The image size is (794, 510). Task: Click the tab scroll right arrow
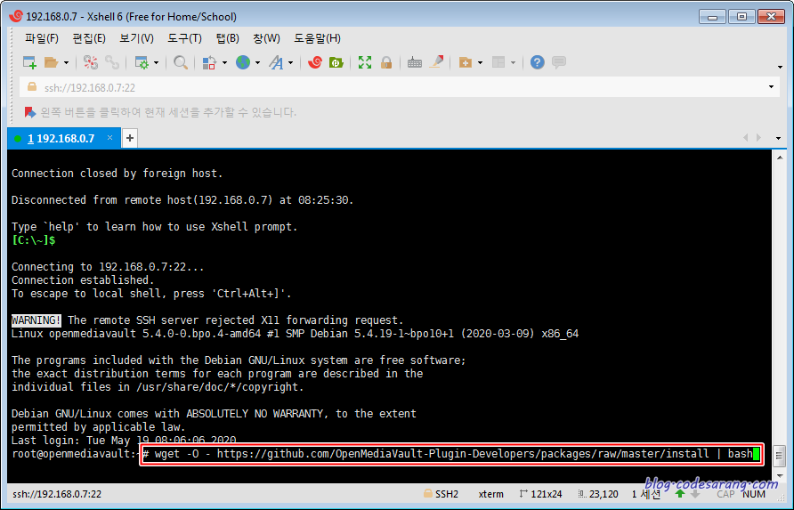coord(758,138)
